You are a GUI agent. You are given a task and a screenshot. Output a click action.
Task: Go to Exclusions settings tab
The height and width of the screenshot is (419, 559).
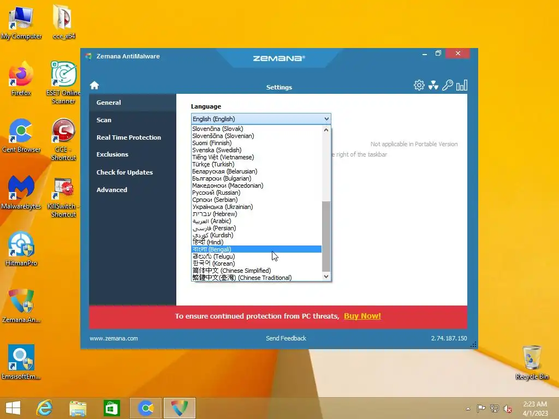133,154
